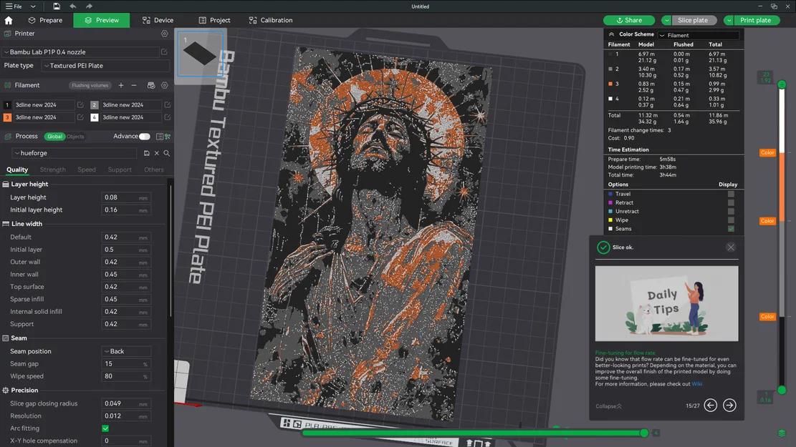
Task: Switch process scope to Objects
Action: (x=75, y=137)
